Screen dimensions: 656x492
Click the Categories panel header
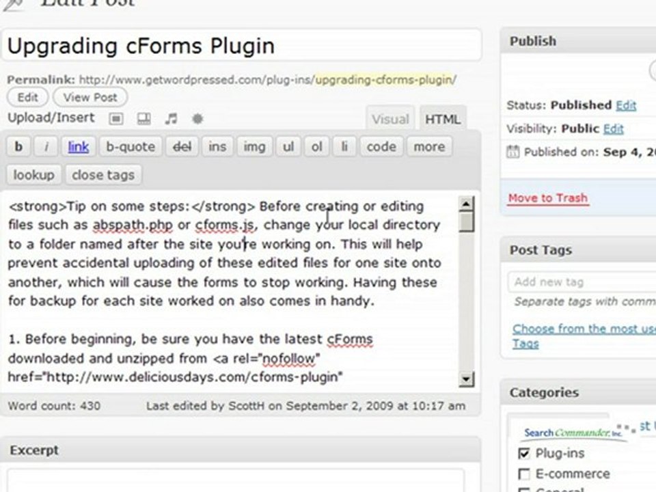pyautogui.click(x=579, y=392)
